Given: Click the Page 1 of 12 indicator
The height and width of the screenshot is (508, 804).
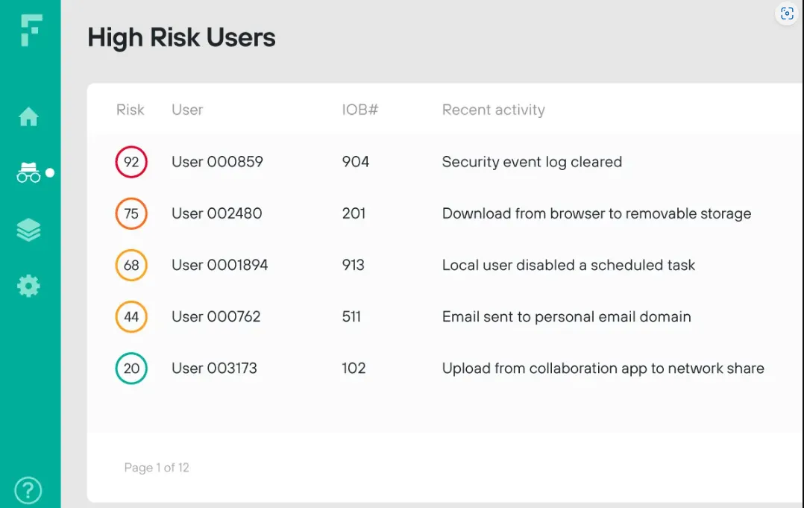Looking at the screenshot, I should pos(157,468).
